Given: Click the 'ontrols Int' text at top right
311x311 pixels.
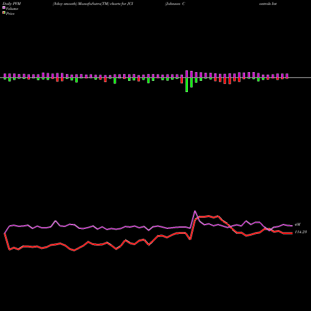Looking at the screenshot, I should pyautogui.click(x=268, y=4).
